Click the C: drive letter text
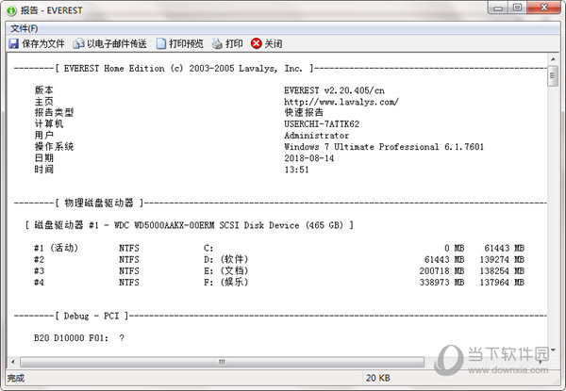 tap(208, 248)
